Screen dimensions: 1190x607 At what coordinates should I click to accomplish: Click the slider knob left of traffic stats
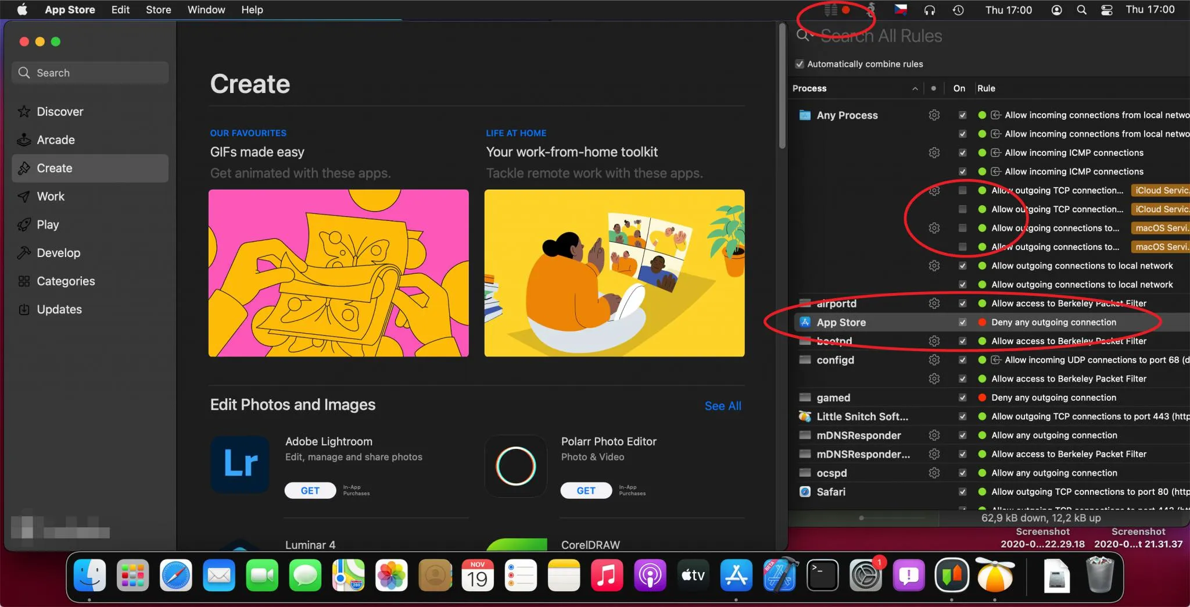coord(861,518)
